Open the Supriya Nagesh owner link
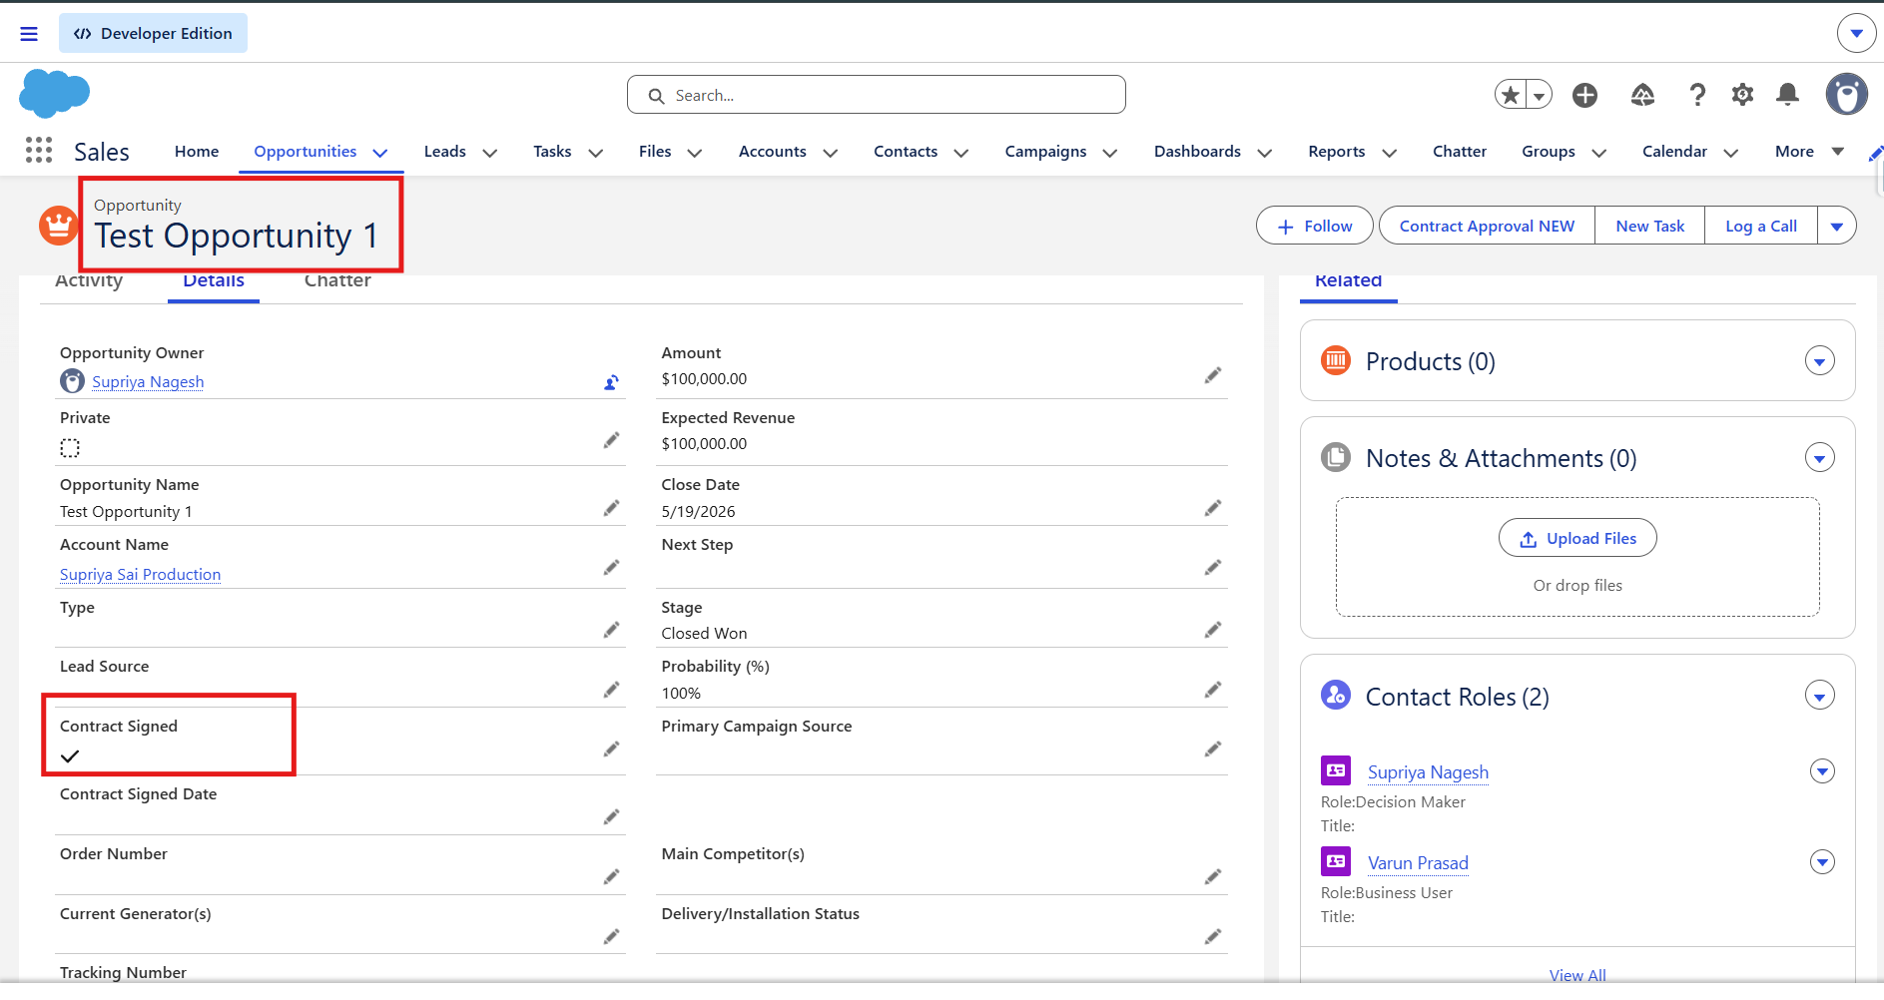This screenshot has width=1884, height=1000. [x=148, y=382]
